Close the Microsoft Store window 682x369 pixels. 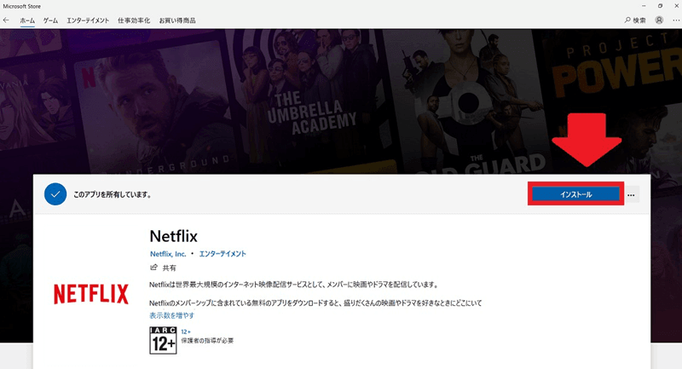(x=676, y=6)
